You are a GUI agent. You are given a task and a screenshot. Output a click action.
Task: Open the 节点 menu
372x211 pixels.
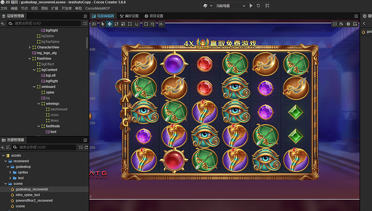pos(24,8)
